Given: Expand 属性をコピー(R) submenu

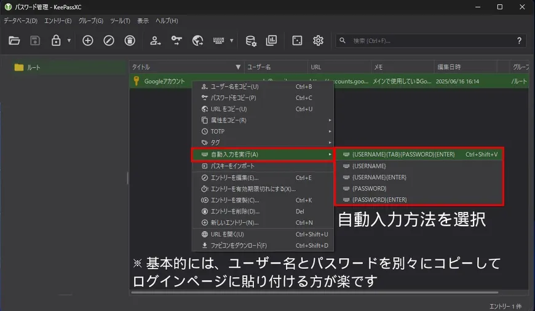Looking at the screenshot, I should [263, 120].
